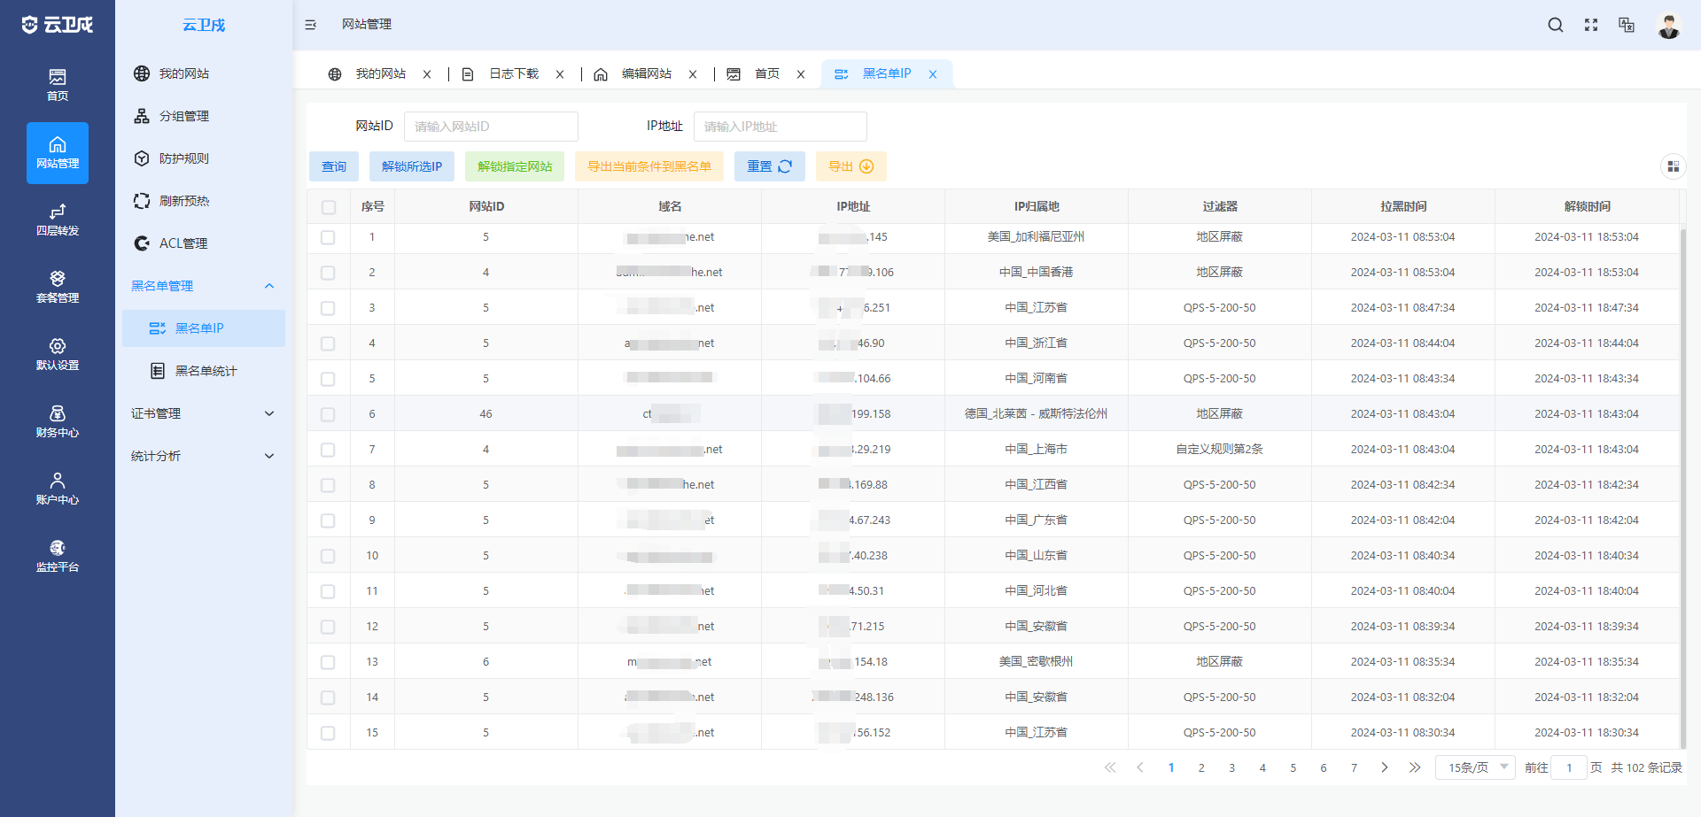Viewport: 1701px width, 817px height.
Task: Click the table vertical scrollbar
Action: 1683,488
